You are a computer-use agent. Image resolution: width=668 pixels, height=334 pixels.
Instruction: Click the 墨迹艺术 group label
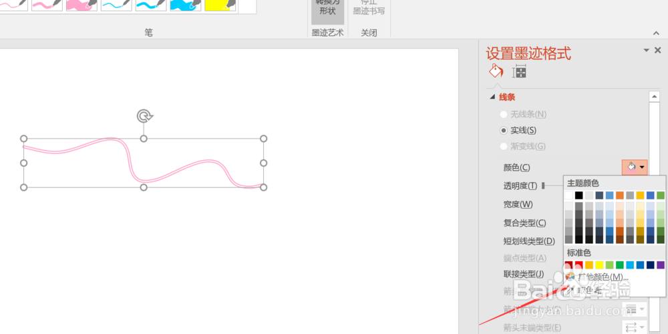[327, 33]
